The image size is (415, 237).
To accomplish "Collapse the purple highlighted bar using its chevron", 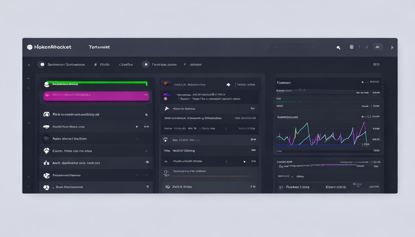I will click(145, 96).
